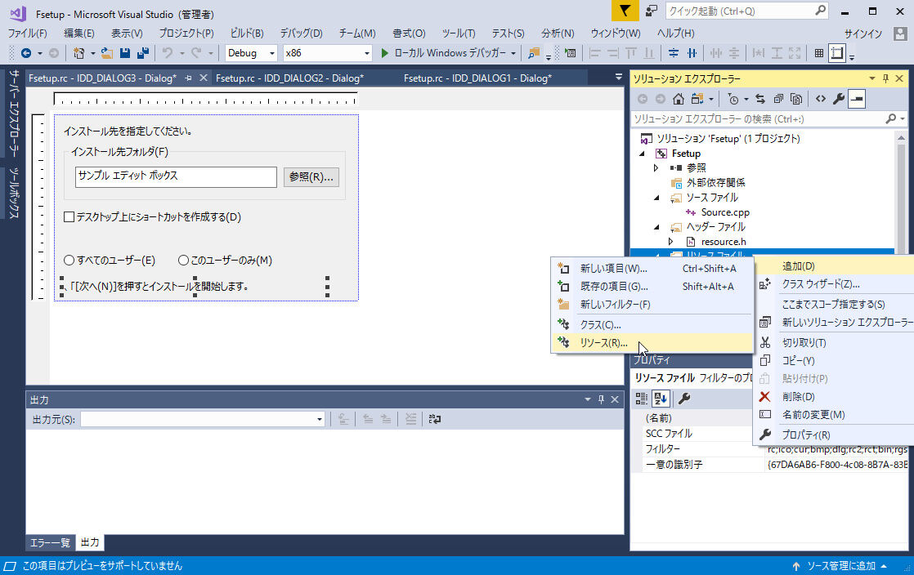Image resolution: width=914 pixels, height=575 pixels.
Task: Choose 新しい項目(W)... from the submenu
Action: (652, 269)
